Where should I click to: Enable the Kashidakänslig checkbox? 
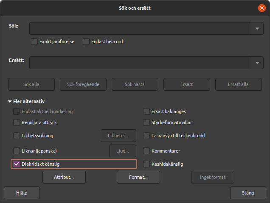[146, 164]
